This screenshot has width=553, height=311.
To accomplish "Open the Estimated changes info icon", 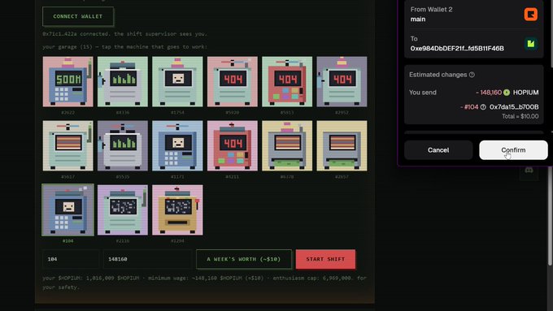I will (472, 75).
